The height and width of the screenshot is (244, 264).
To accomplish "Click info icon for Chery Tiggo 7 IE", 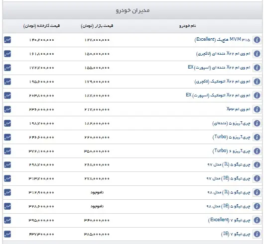I will (x=257, y=234).
